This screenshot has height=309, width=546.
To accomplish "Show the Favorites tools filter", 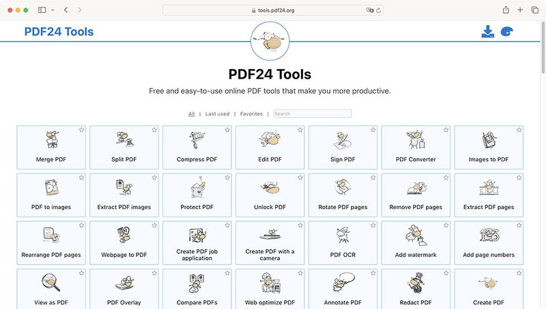I will tap(251, 113).
